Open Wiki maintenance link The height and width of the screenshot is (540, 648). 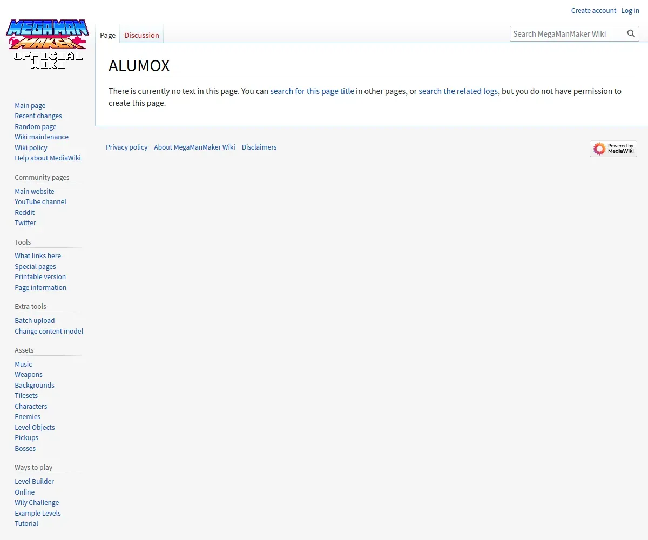(x=42, y=137)
